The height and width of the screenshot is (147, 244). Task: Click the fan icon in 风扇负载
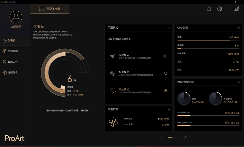tap(113, 122)
